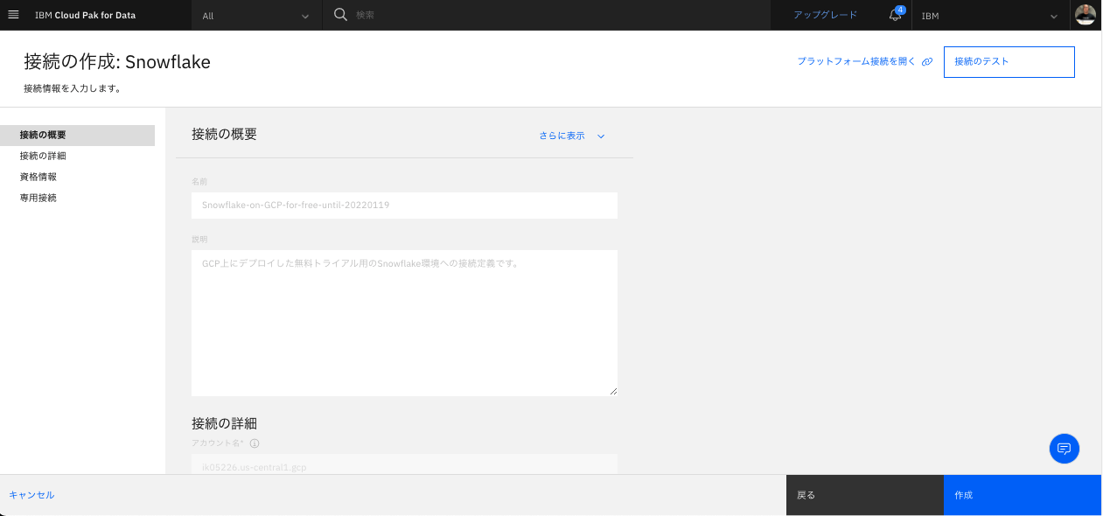This screenshot has width=1103, height=516.
Task: Open the notifications bell
Action: coord(895,15)
